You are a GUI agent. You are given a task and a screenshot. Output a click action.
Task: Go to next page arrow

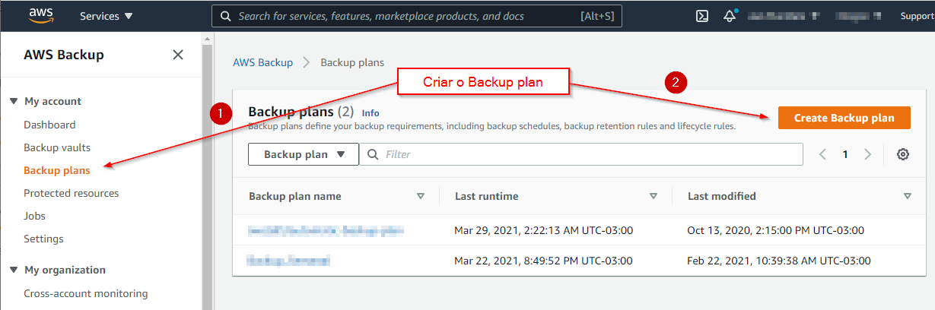coord(868,154)
